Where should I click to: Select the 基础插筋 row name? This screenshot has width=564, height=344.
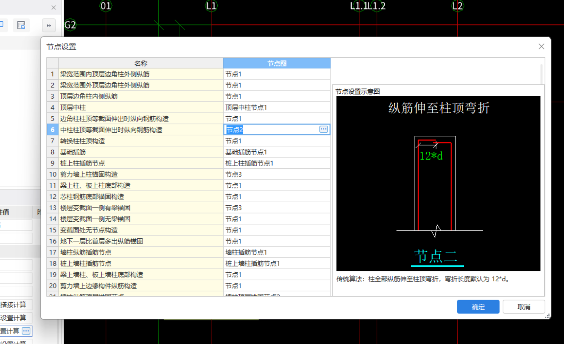[141, 152]
